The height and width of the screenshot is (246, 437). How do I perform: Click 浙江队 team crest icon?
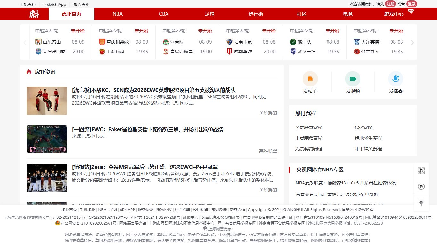(293, 42)
